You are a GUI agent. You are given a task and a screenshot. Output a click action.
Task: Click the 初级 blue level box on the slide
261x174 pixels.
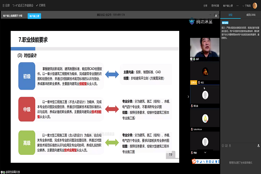click(26, 76)
